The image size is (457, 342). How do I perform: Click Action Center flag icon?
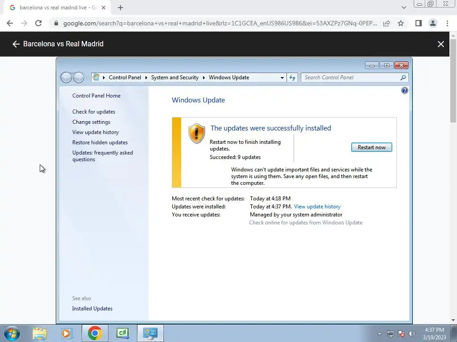click(401, 334)
